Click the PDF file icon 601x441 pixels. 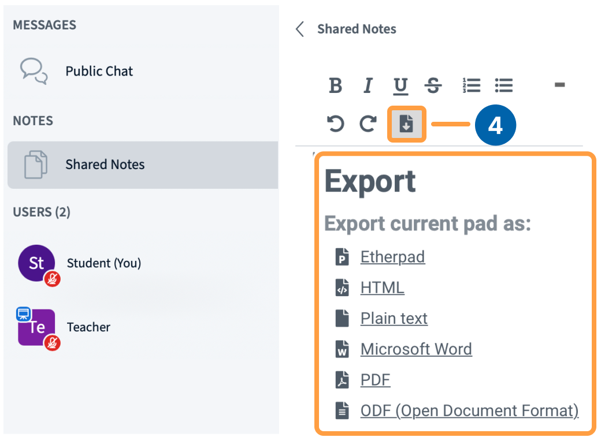[x=342, y=380]
